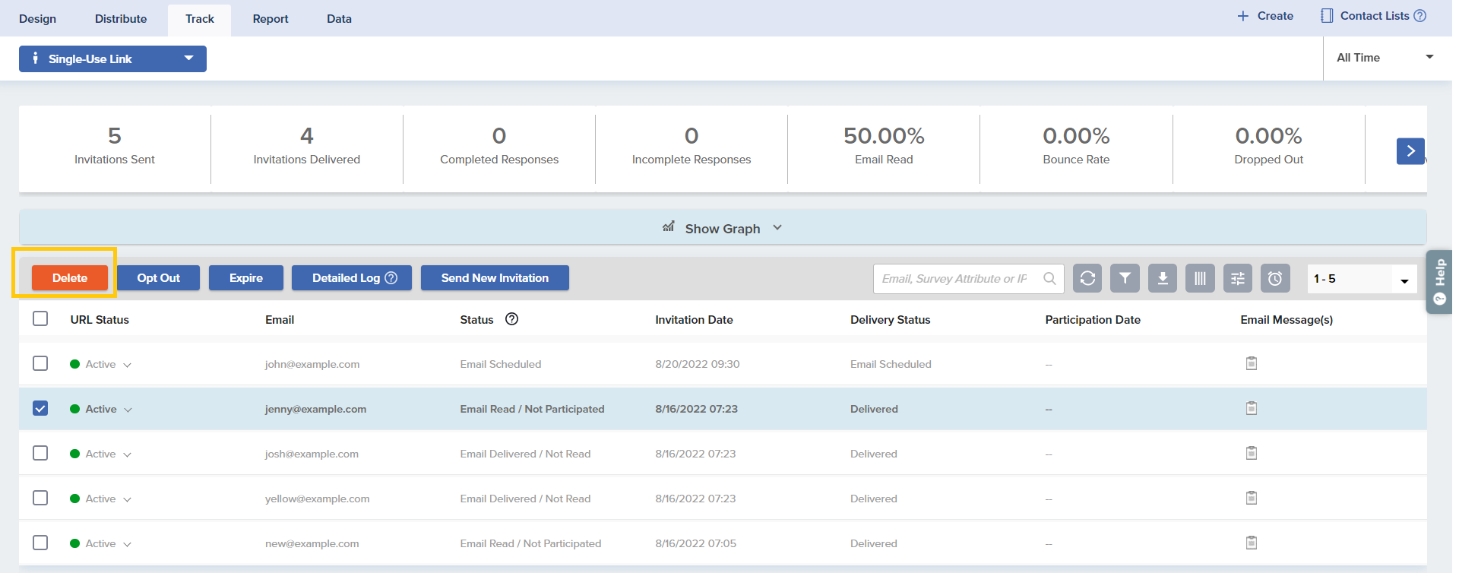
Task: Open the Single-Use Link dropdown
Action: 112,59
